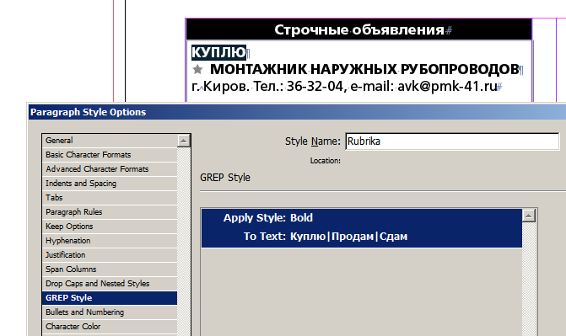Viewport: 566px width, 336px height.
Task: Click the email avk@pmk-41.ru text
Action: coord(447,86)
